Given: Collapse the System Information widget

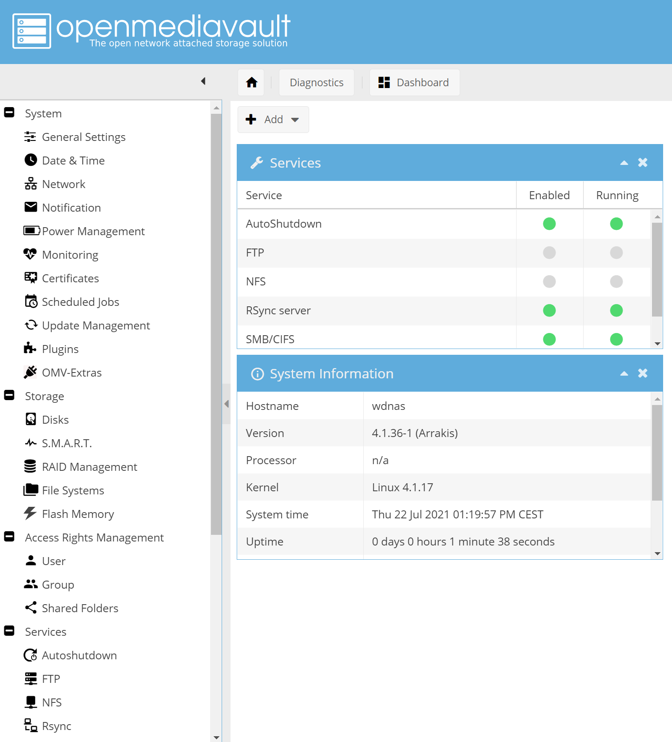Looking at the screenshot, I should (624, 373).
